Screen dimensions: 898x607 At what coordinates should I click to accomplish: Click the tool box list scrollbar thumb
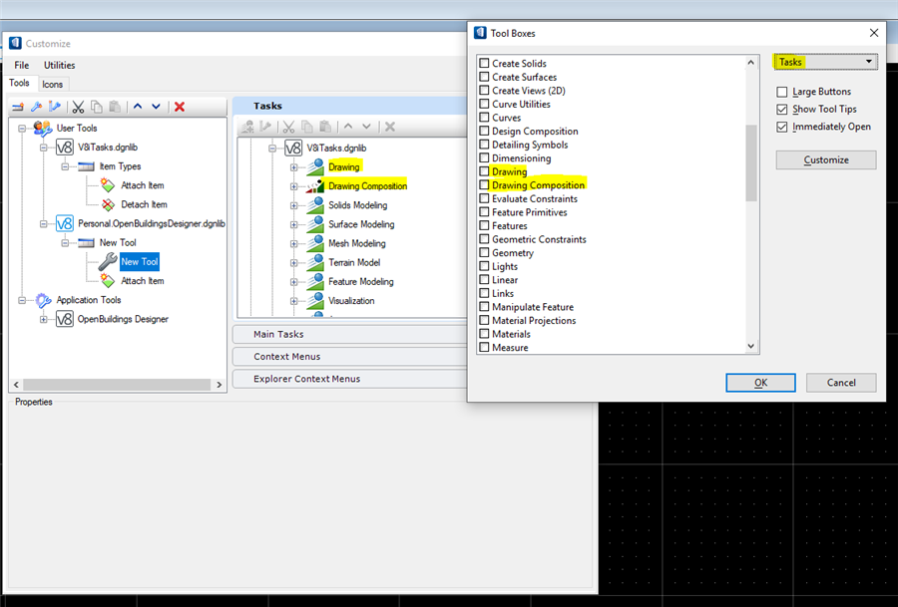click(750, 163)
